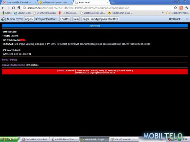
Task: Open the iGoogle bookmark
Action: (7, 13)
